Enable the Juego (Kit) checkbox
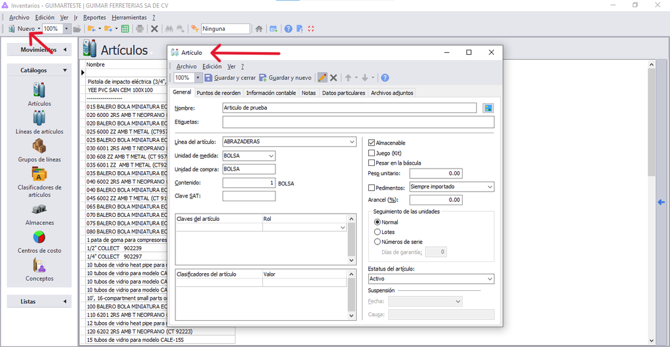670x347 pixels. click(x=372, y=153)
